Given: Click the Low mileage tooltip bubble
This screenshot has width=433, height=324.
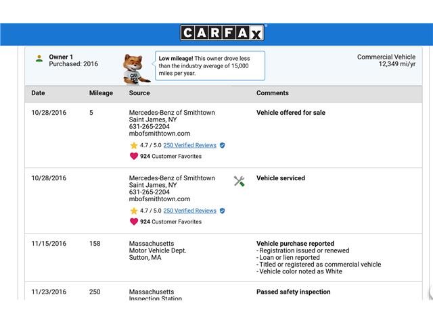Looking at the screenshot, I should pos(210,65).
